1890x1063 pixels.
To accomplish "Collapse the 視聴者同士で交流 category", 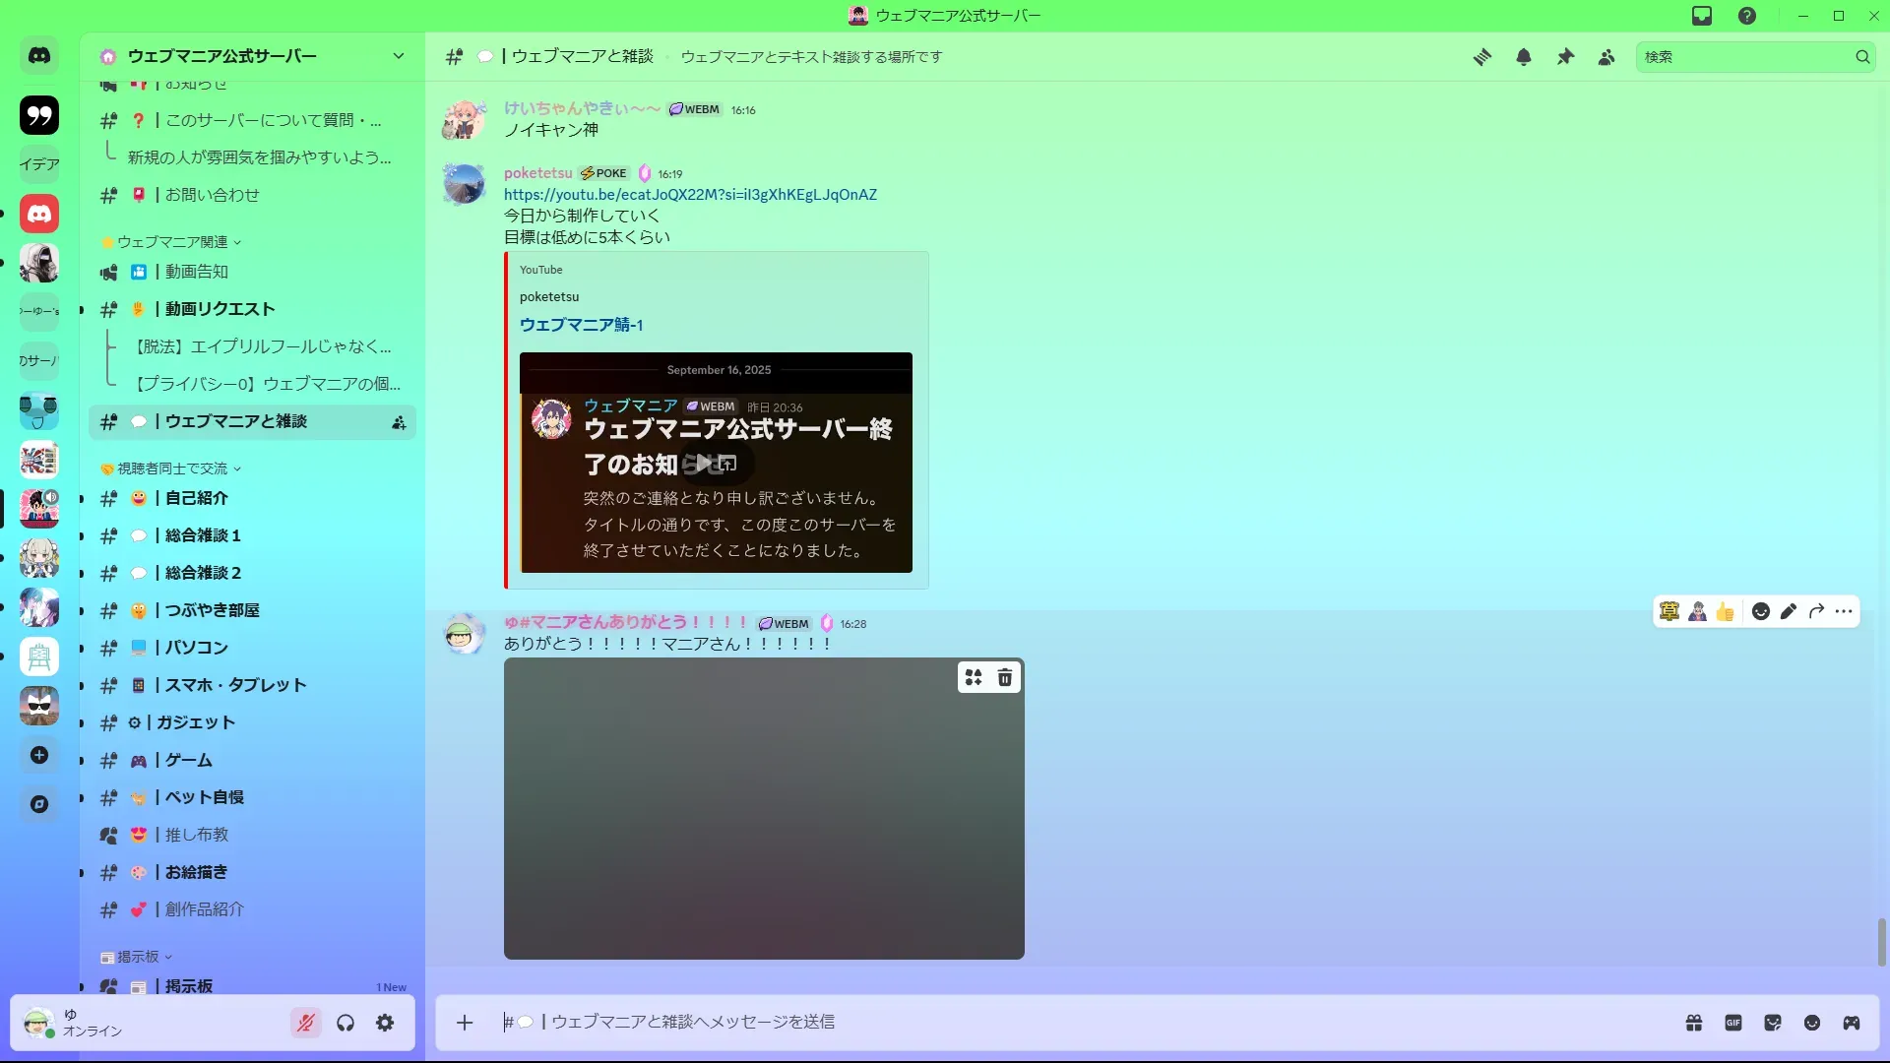I will click(x=173, y=469).
